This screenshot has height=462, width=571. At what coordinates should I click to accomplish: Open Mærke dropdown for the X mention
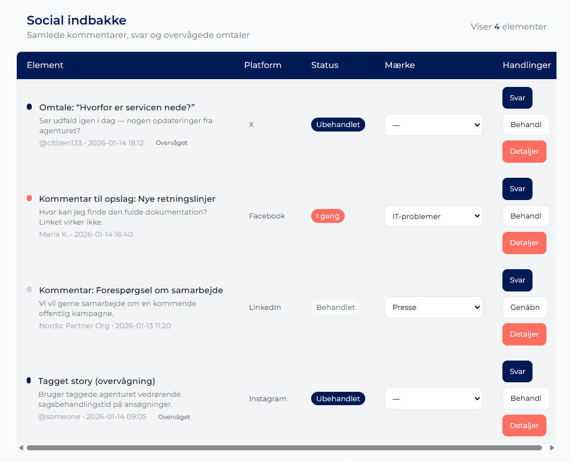coord(433,125)
